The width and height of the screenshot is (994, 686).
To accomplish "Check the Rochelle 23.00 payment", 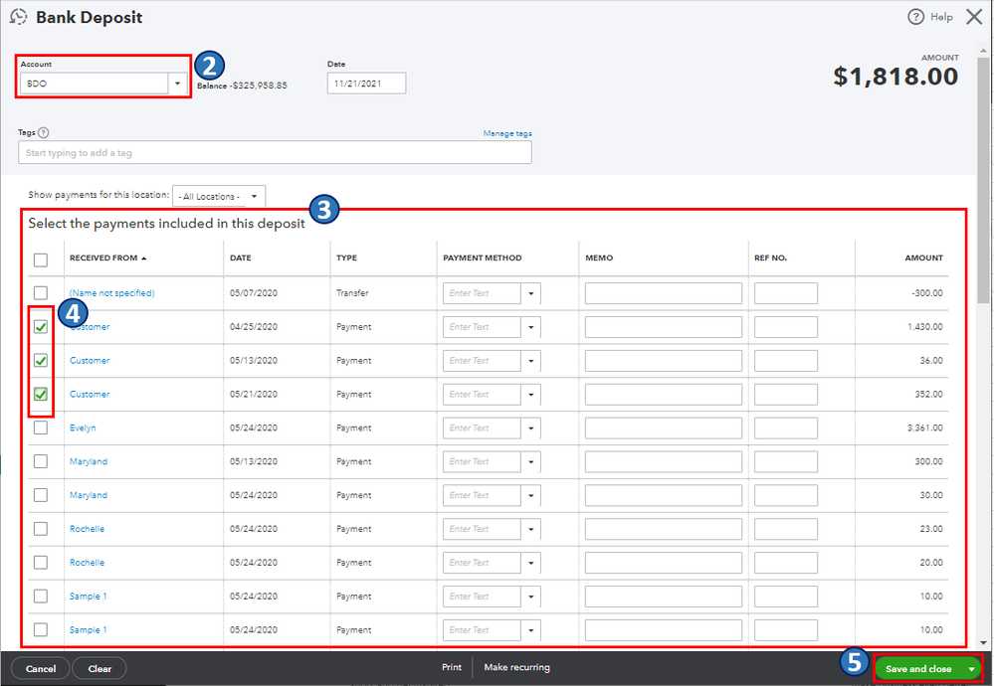I will pos(41,528).
